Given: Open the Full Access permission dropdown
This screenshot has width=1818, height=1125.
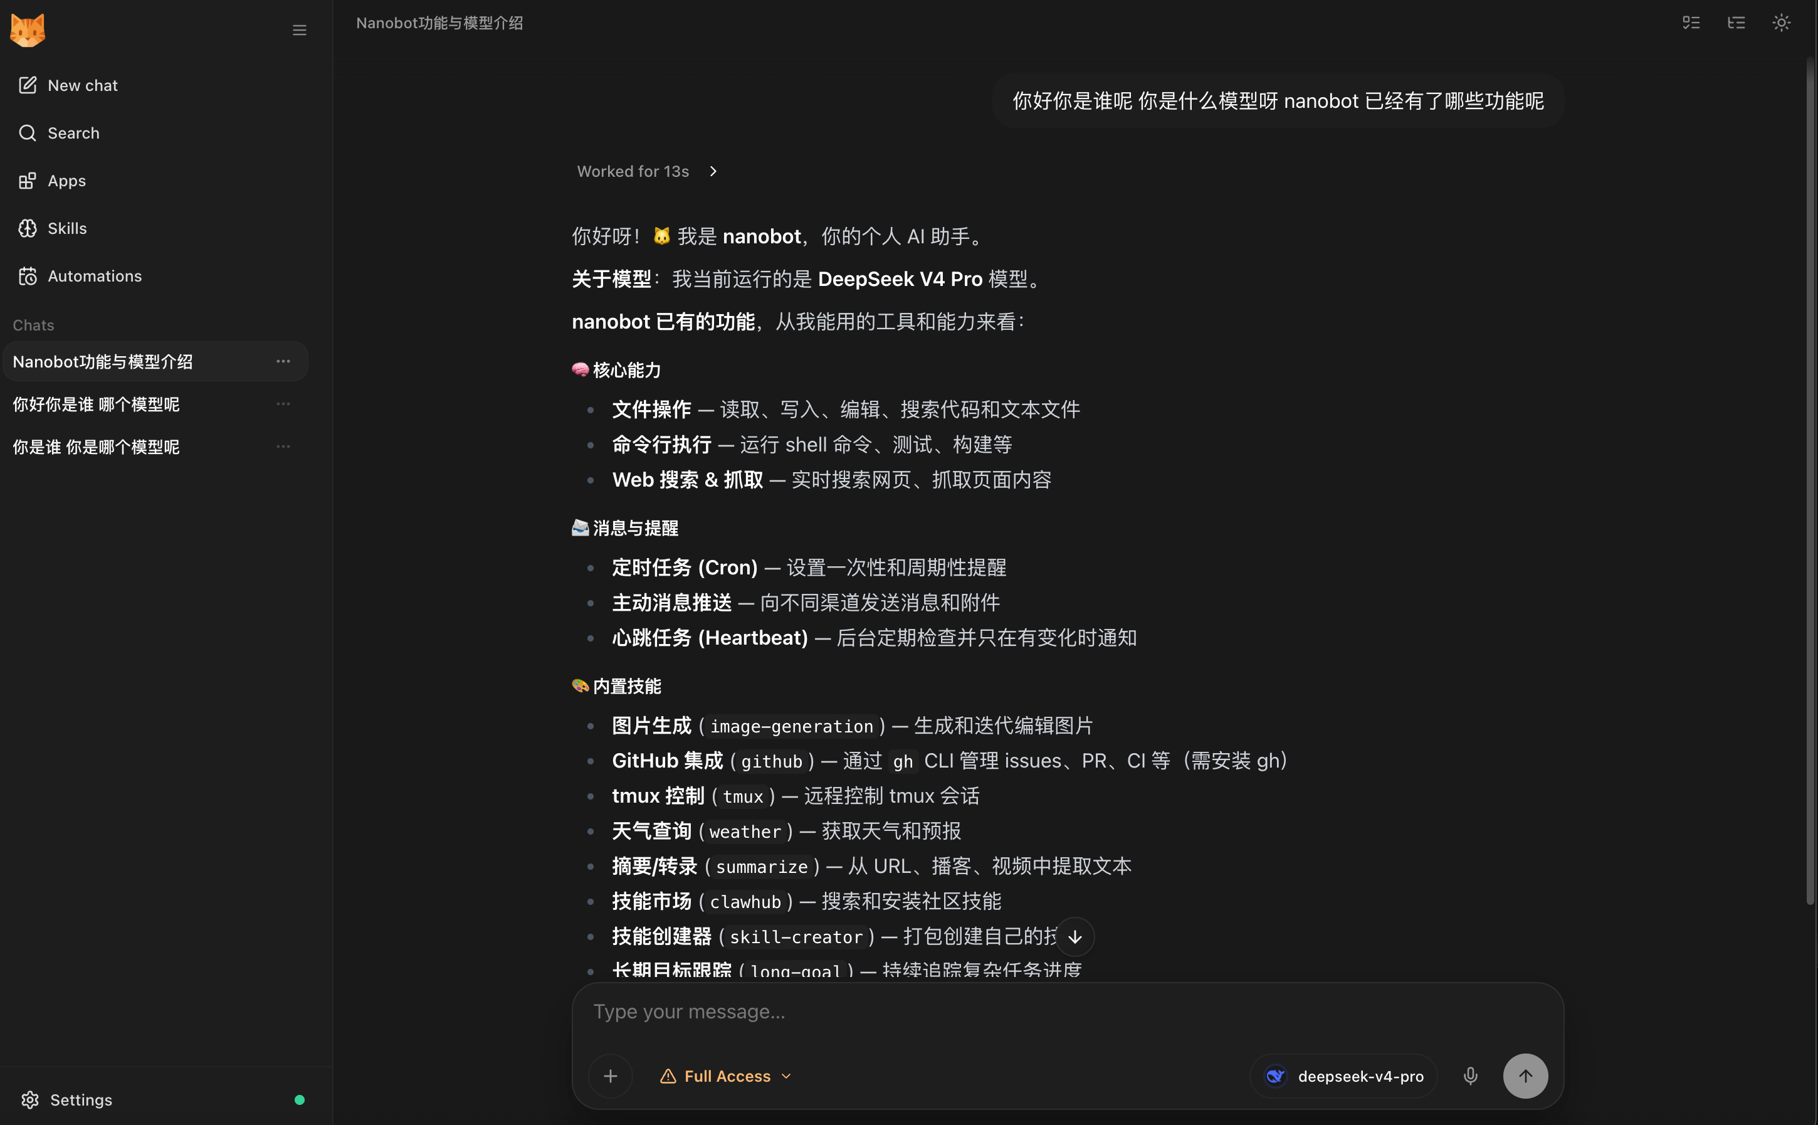Looking at the screenshot, I should [x=726, y=1076].
